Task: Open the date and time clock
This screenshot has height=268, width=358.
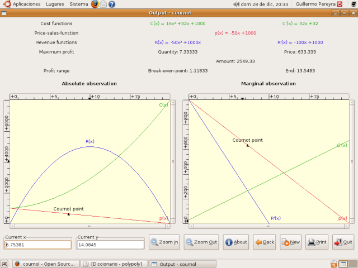Action: coord(265,4)
